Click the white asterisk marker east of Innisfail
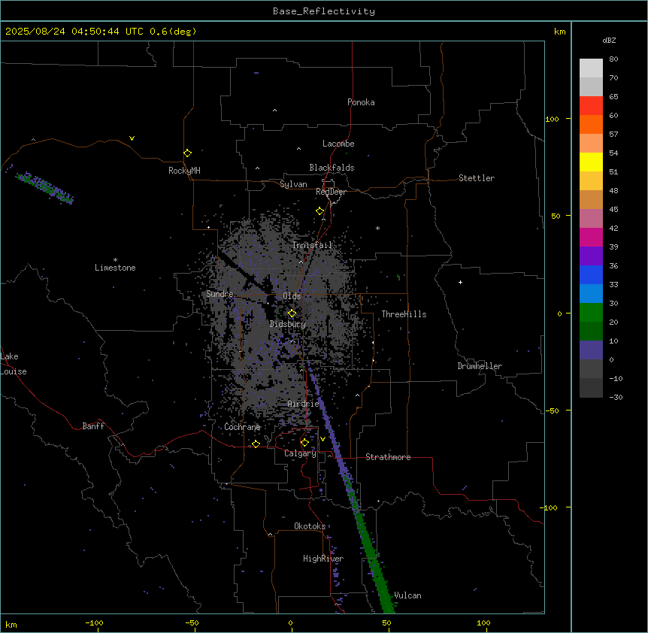This screenshot has height=633, width=648. coord(377,228)
